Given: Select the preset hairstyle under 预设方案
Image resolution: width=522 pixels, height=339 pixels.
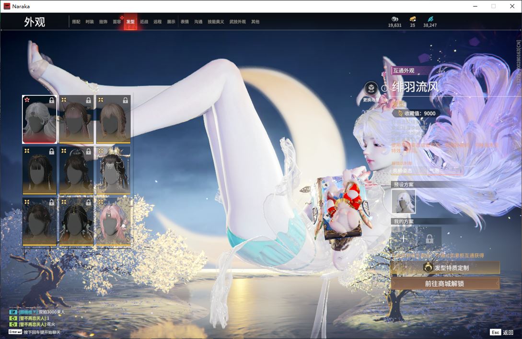Looking at the screenshot, I should pyautogui.click(x=404, y=201).
